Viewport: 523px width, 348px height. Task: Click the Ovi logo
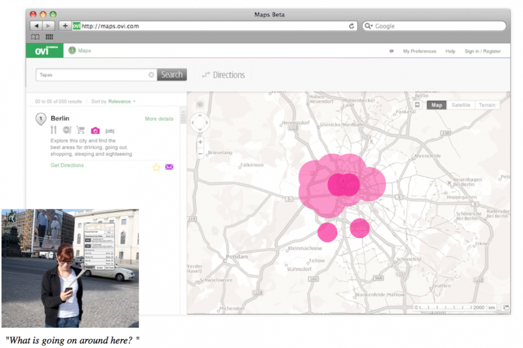tap(45, 50)
